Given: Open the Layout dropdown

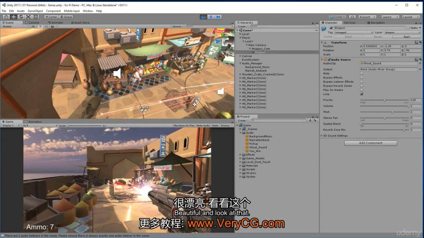Looking at the screenshot, I should [x=410, y=17].
